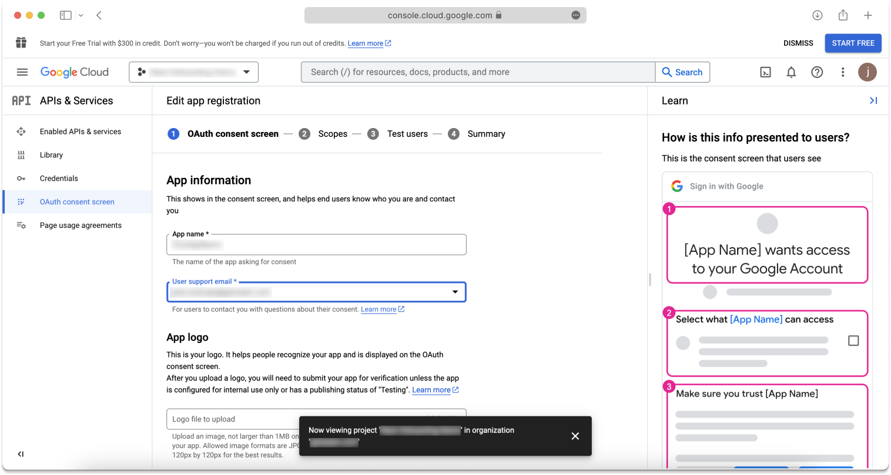Go to the Test users step
The height and width of the screenshot is (475, 891).
click(407, 133)
